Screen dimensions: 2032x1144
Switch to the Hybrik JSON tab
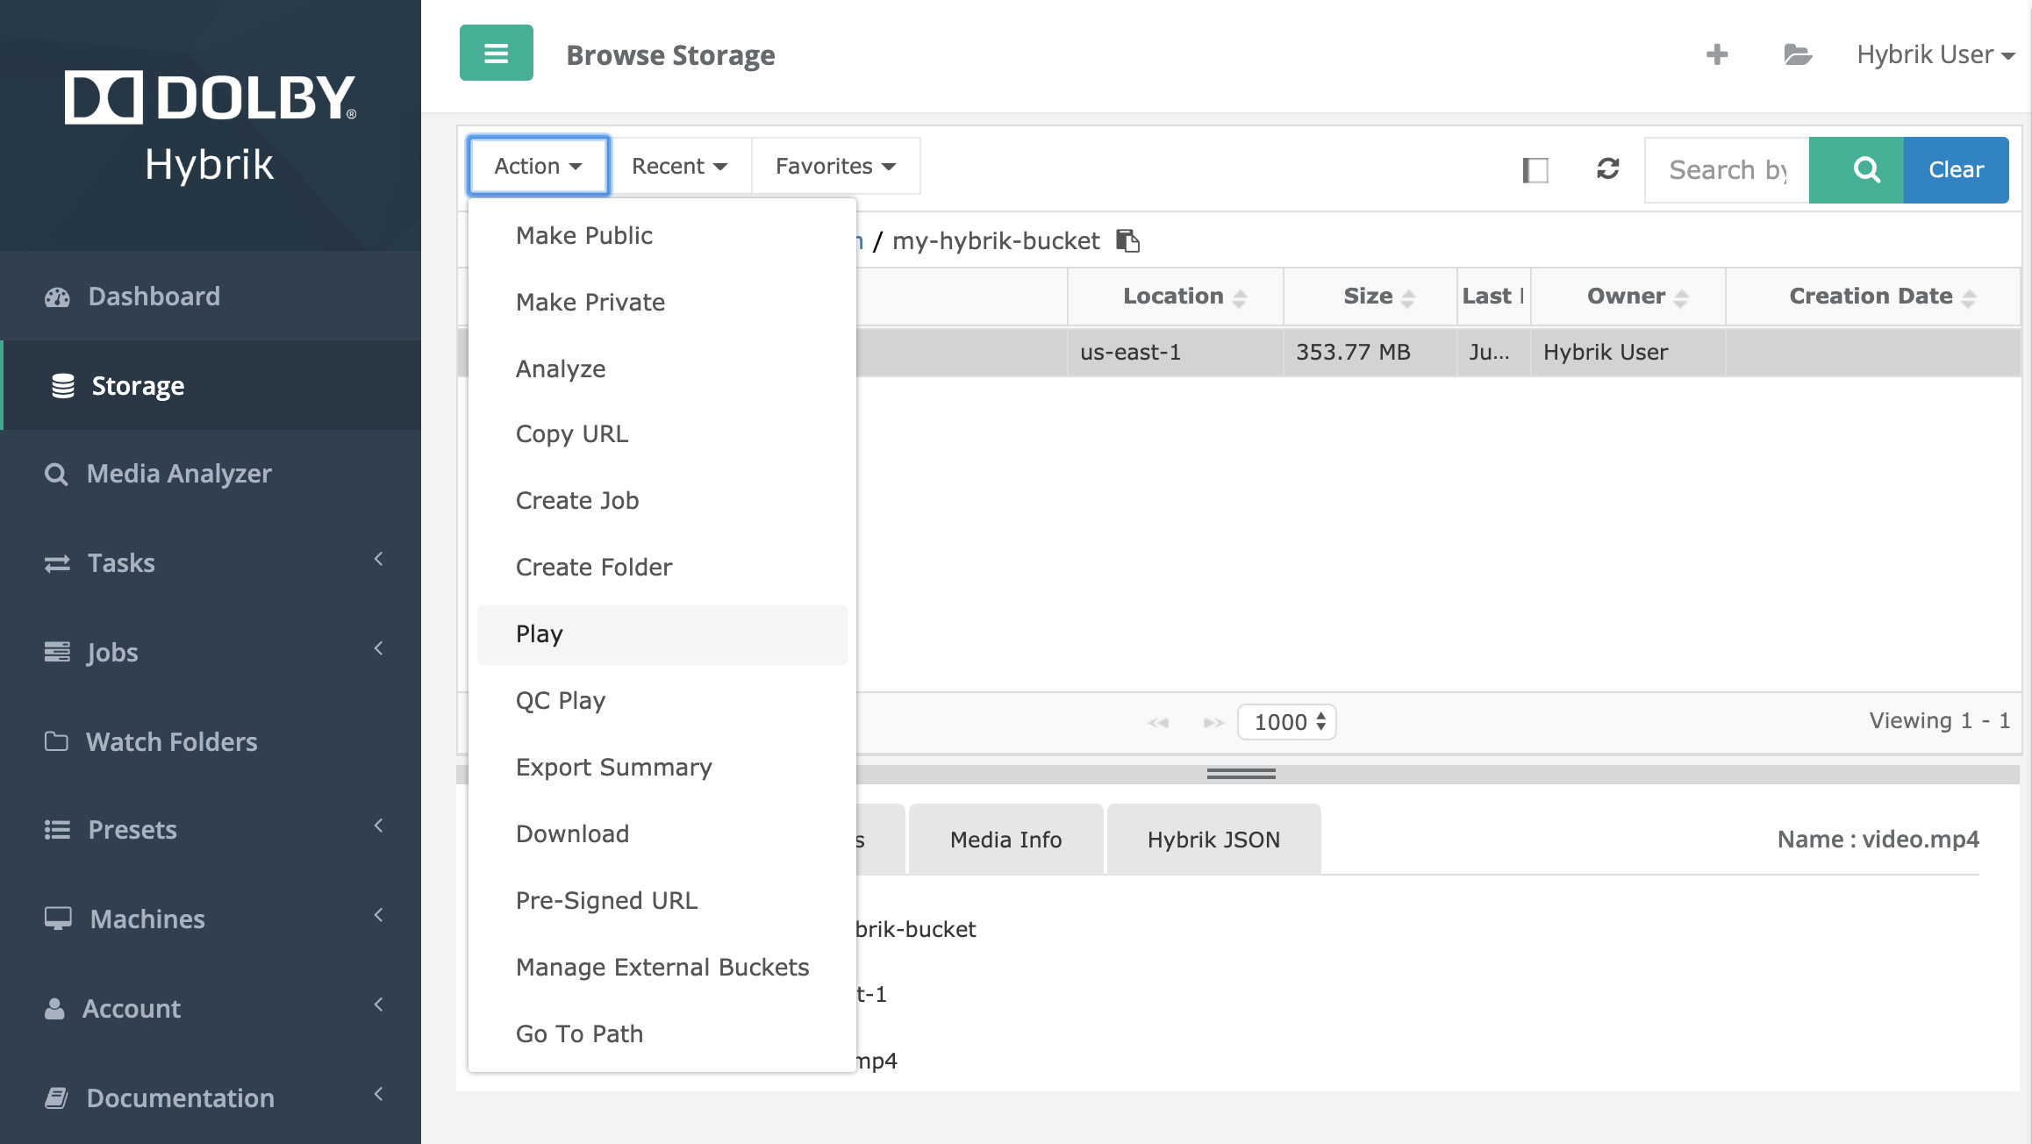(x=1213, y=840)
